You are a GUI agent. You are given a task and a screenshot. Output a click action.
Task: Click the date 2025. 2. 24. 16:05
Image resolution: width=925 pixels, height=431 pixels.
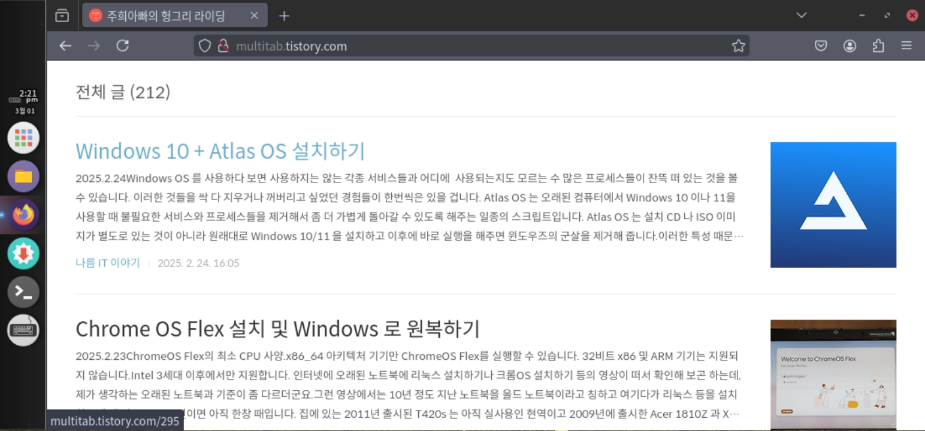198,263
